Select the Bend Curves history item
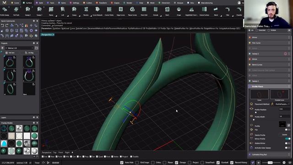The image size is (293, 165). coord(269,65)
